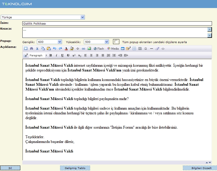This screenshot has height=171, width=217.
Task: Toggle strikethrough formatting
Action: coord(68,55)
